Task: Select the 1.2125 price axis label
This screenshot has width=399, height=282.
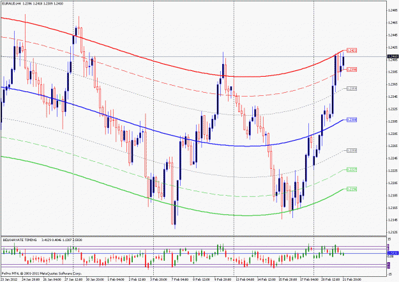Action: point(393,232)
